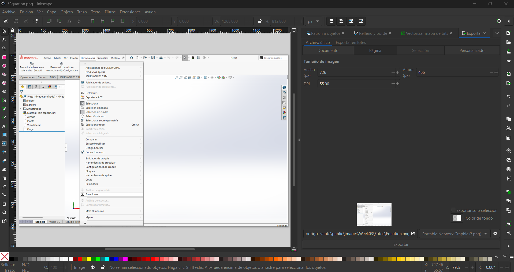Open the snapping options arrow
The image size is (514, 272).
(509, 21)
